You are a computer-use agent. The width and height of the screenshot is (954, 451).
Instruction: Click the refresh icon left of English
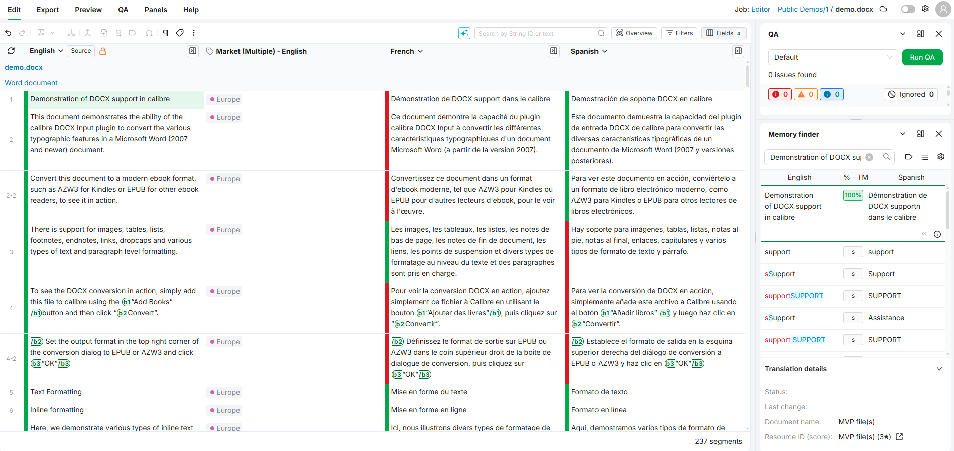click(x=11, y=51)
